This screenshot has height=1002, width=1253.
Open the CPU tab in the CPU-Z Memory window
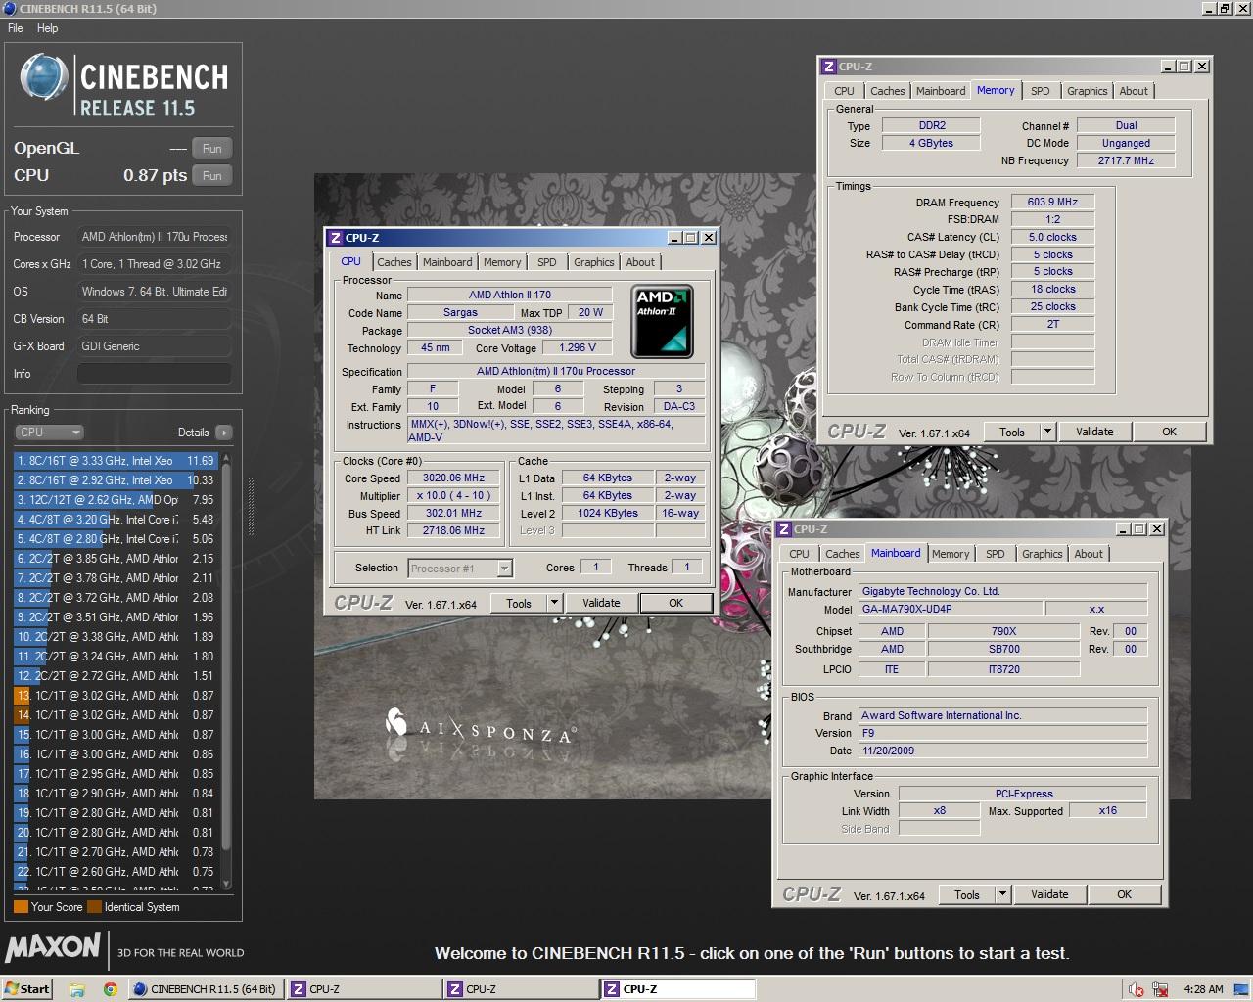pyautogui.click(x=845, y=91)
